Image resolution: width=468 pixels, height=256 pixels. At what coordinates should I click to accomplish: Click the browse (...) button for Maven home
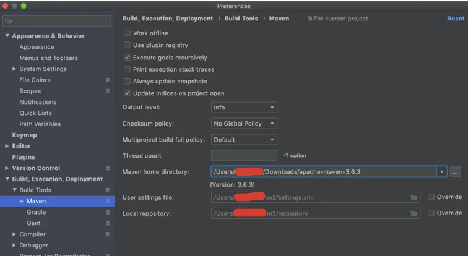coord(456,172)
